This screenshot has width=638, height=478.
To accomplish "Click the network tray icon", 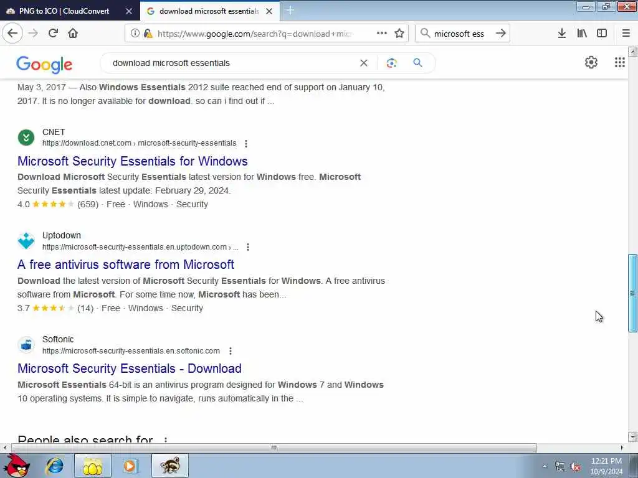I will [560, 467].
